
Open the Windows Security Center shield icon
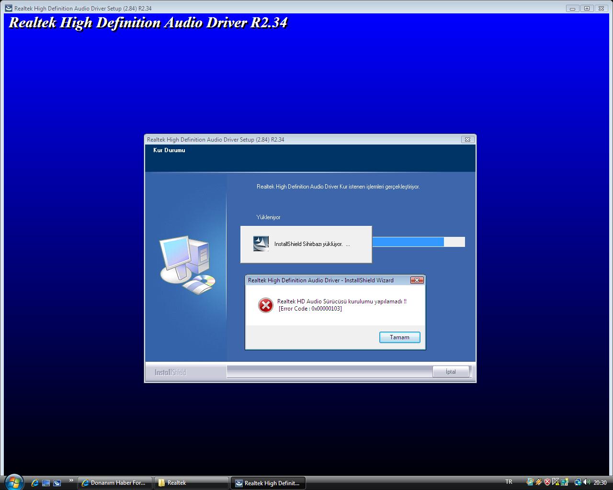click(547, 482)
